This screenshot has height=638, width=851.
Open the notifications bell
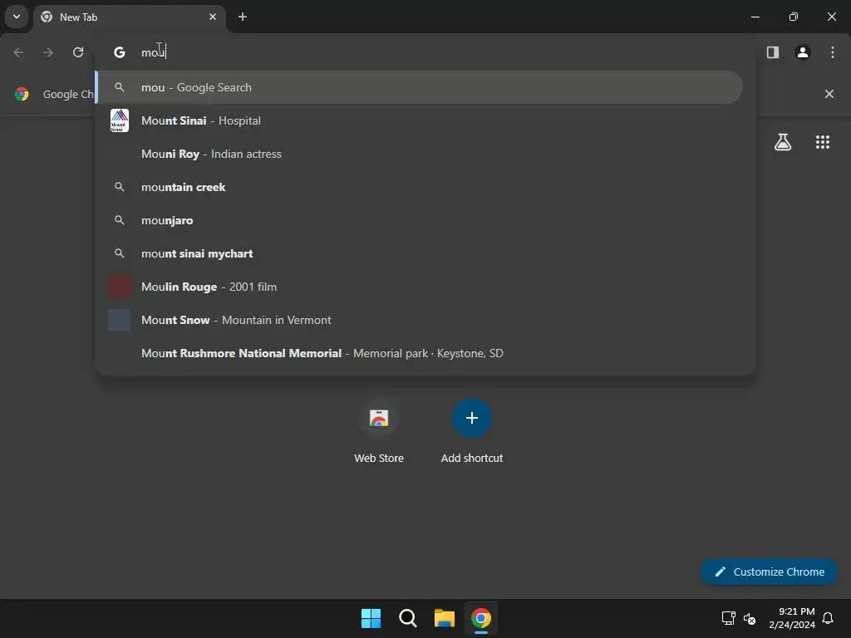pos(828,618)
